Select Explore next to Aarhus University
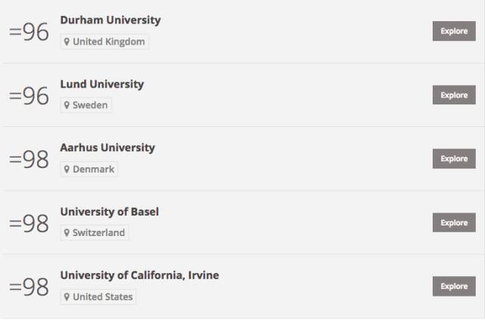 [x=454, y=159]
